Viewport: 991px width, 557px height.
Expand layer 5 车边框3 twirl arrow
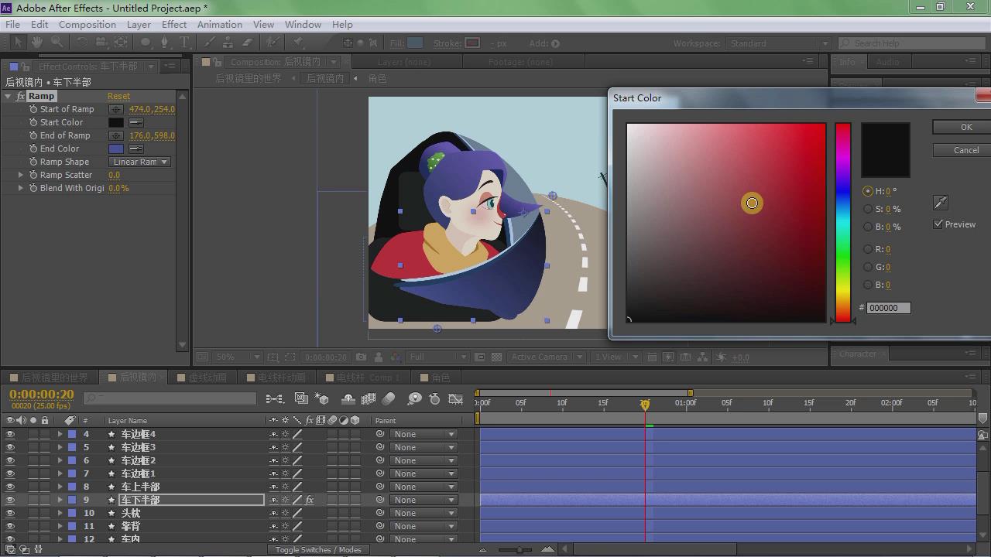click(x=60, y=447)
